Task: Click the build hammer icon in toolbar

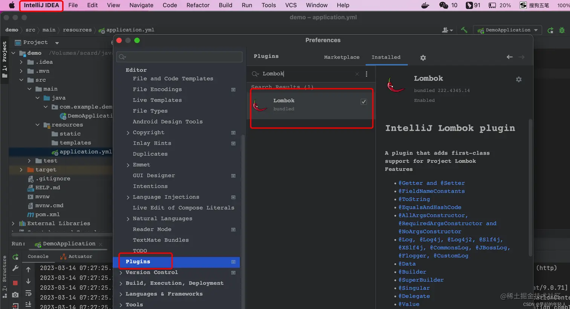Action: pyautogui.click(x=464, y=30)
